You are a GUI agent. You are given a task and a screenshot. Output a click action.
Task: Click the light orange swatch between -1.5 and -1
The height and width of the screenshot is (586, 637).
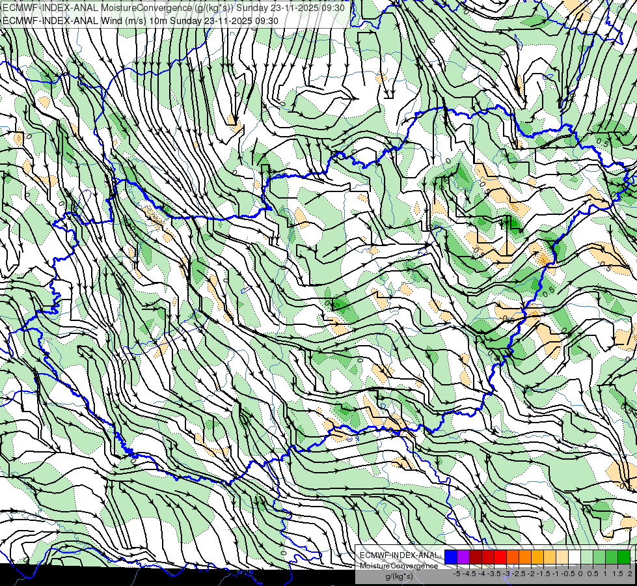550,557
